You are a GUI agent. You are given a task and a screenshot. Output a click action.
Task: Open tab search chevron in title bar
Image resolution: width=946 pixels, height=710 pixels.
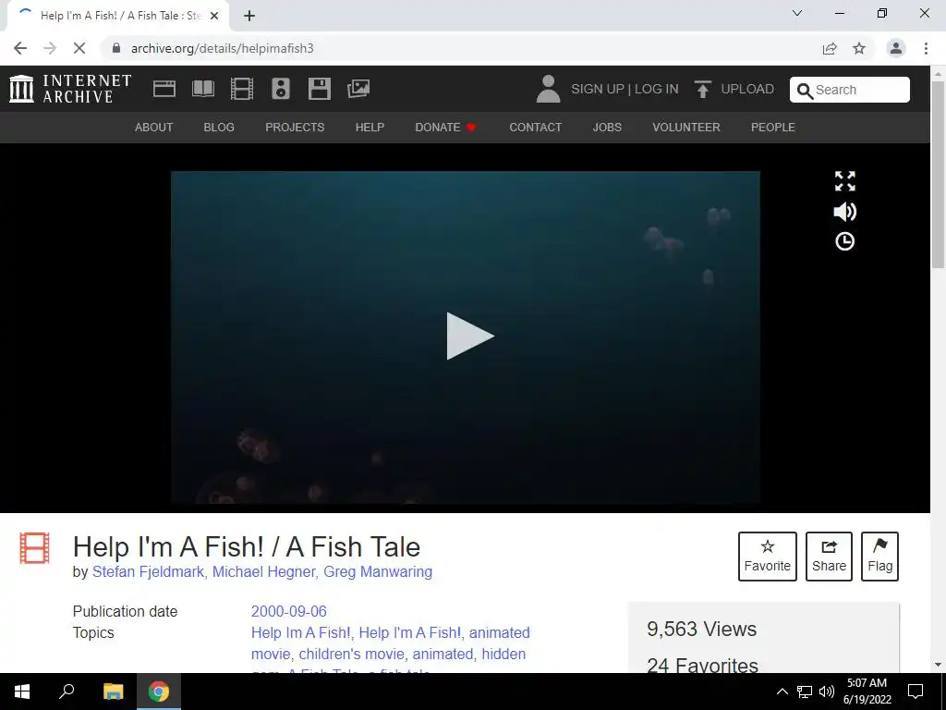pyautogui.click(x=797, y=13)
